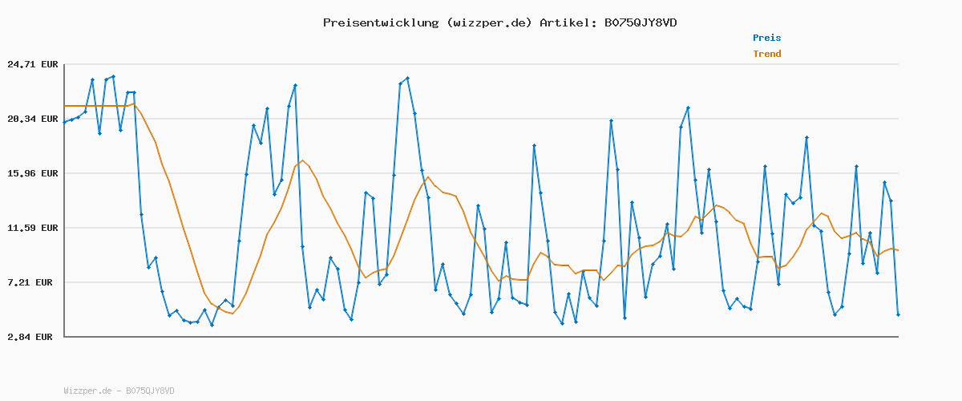Click the 24.71 EUR axis label

click(x=29, y=64)
